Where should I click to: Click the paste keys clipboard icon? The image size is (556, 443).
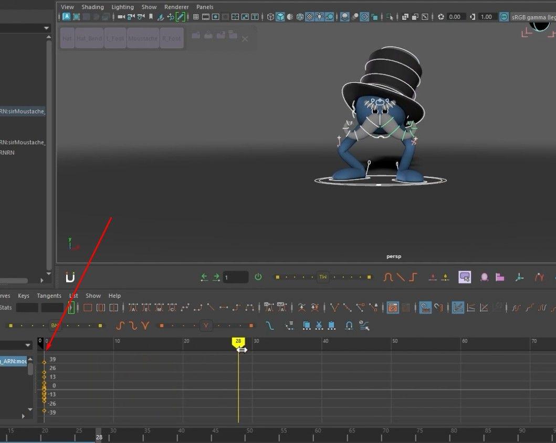331,325
